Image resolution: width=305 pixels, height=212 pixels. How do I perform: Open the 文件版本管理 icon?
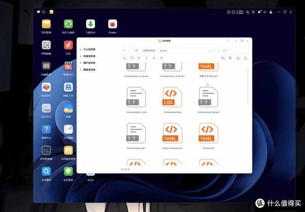(x=68, y=150)
